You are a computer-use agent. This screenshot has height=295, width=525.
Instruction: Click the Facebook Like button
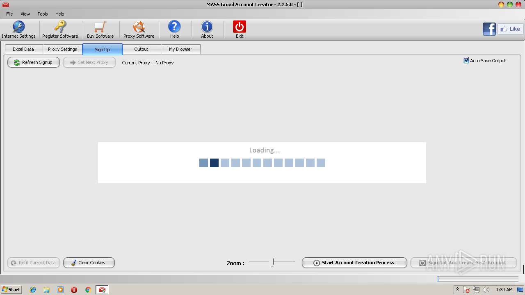pos(510,29)
